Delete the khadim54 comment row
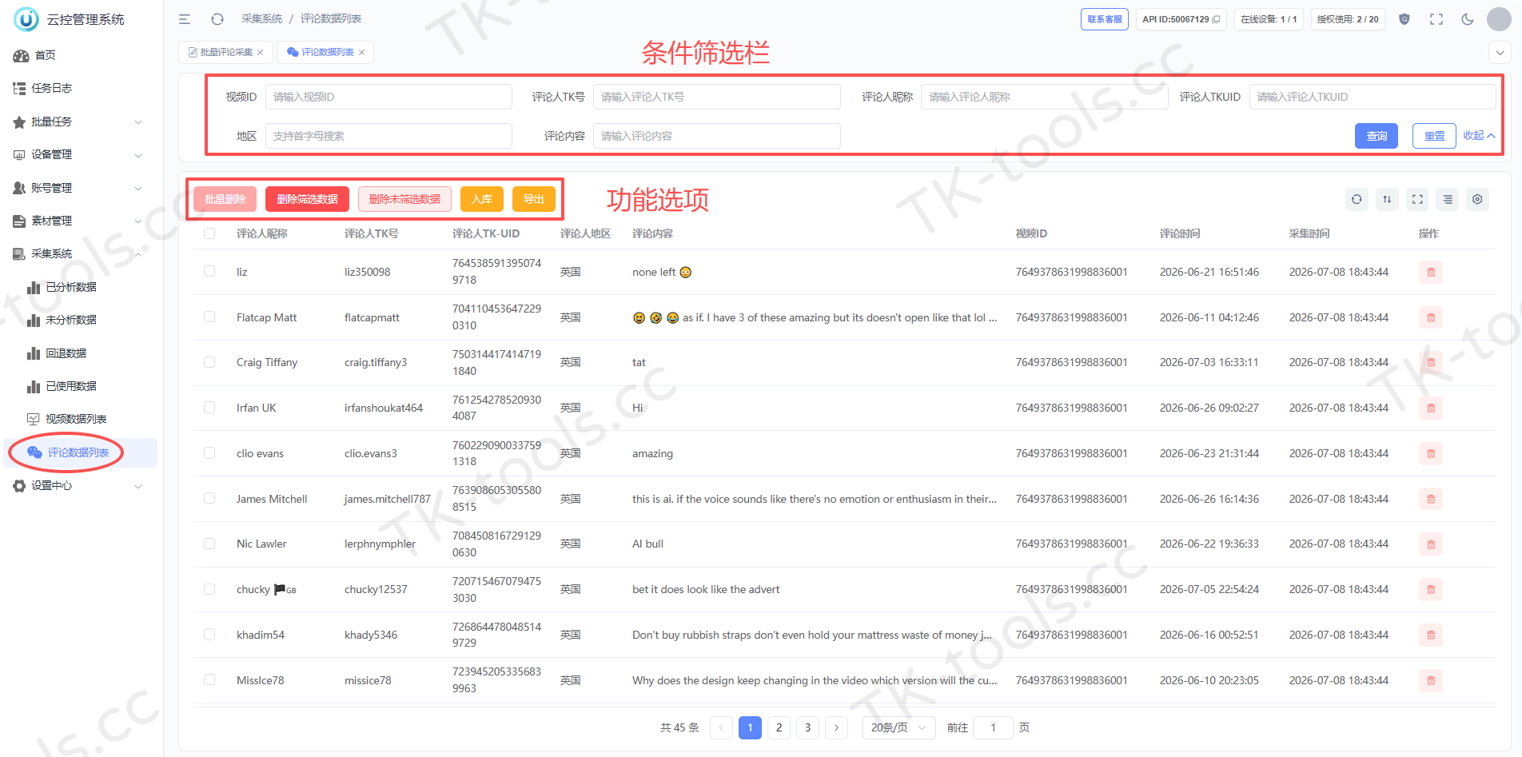This screenshot has width=1522, height=757. (x=1431, y=635)
